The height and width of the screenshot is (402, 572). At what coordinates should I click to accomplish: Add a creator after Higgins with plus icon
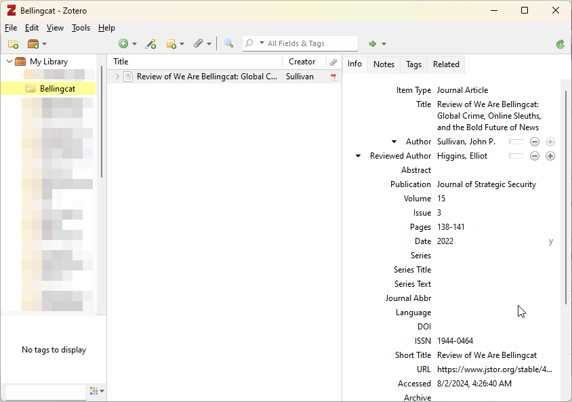[550, 156]
